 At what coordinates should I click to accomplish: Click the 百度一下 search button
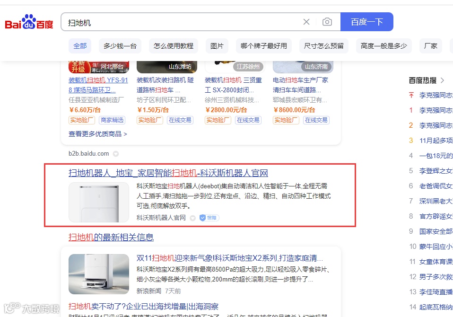[367, 22]
